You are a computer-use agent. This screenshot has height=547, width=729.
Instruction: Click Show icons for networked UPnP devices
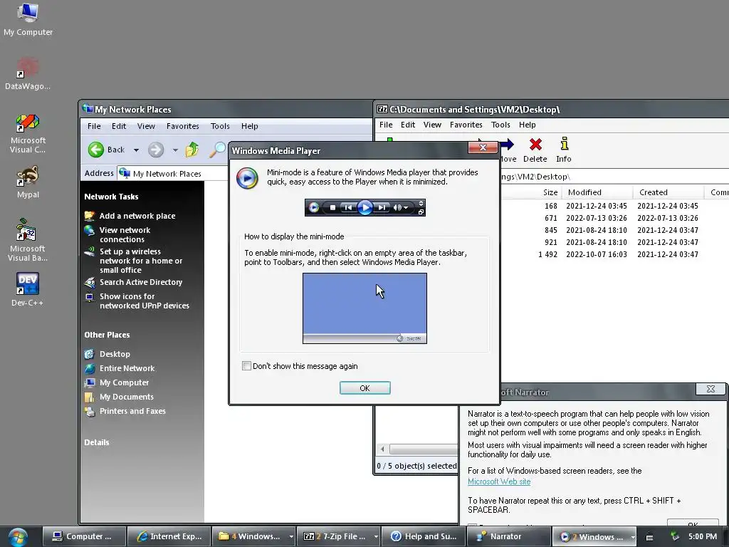tap(144, 301)
